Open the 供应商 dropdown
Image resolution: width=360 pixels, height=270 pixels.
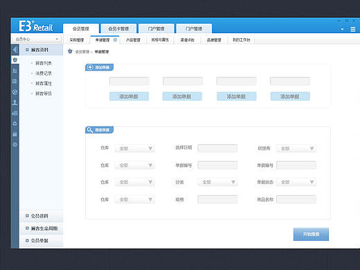coord(296,148)
